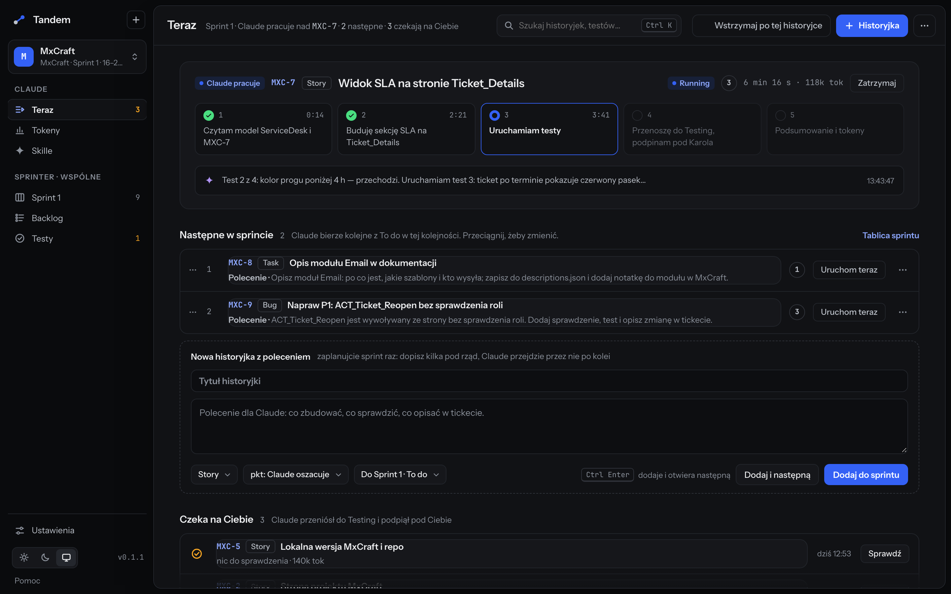Viewport: 951px width, 594px height.
Task: Click the Polecenie dla Claude text area
Action: tap(549, 426)
